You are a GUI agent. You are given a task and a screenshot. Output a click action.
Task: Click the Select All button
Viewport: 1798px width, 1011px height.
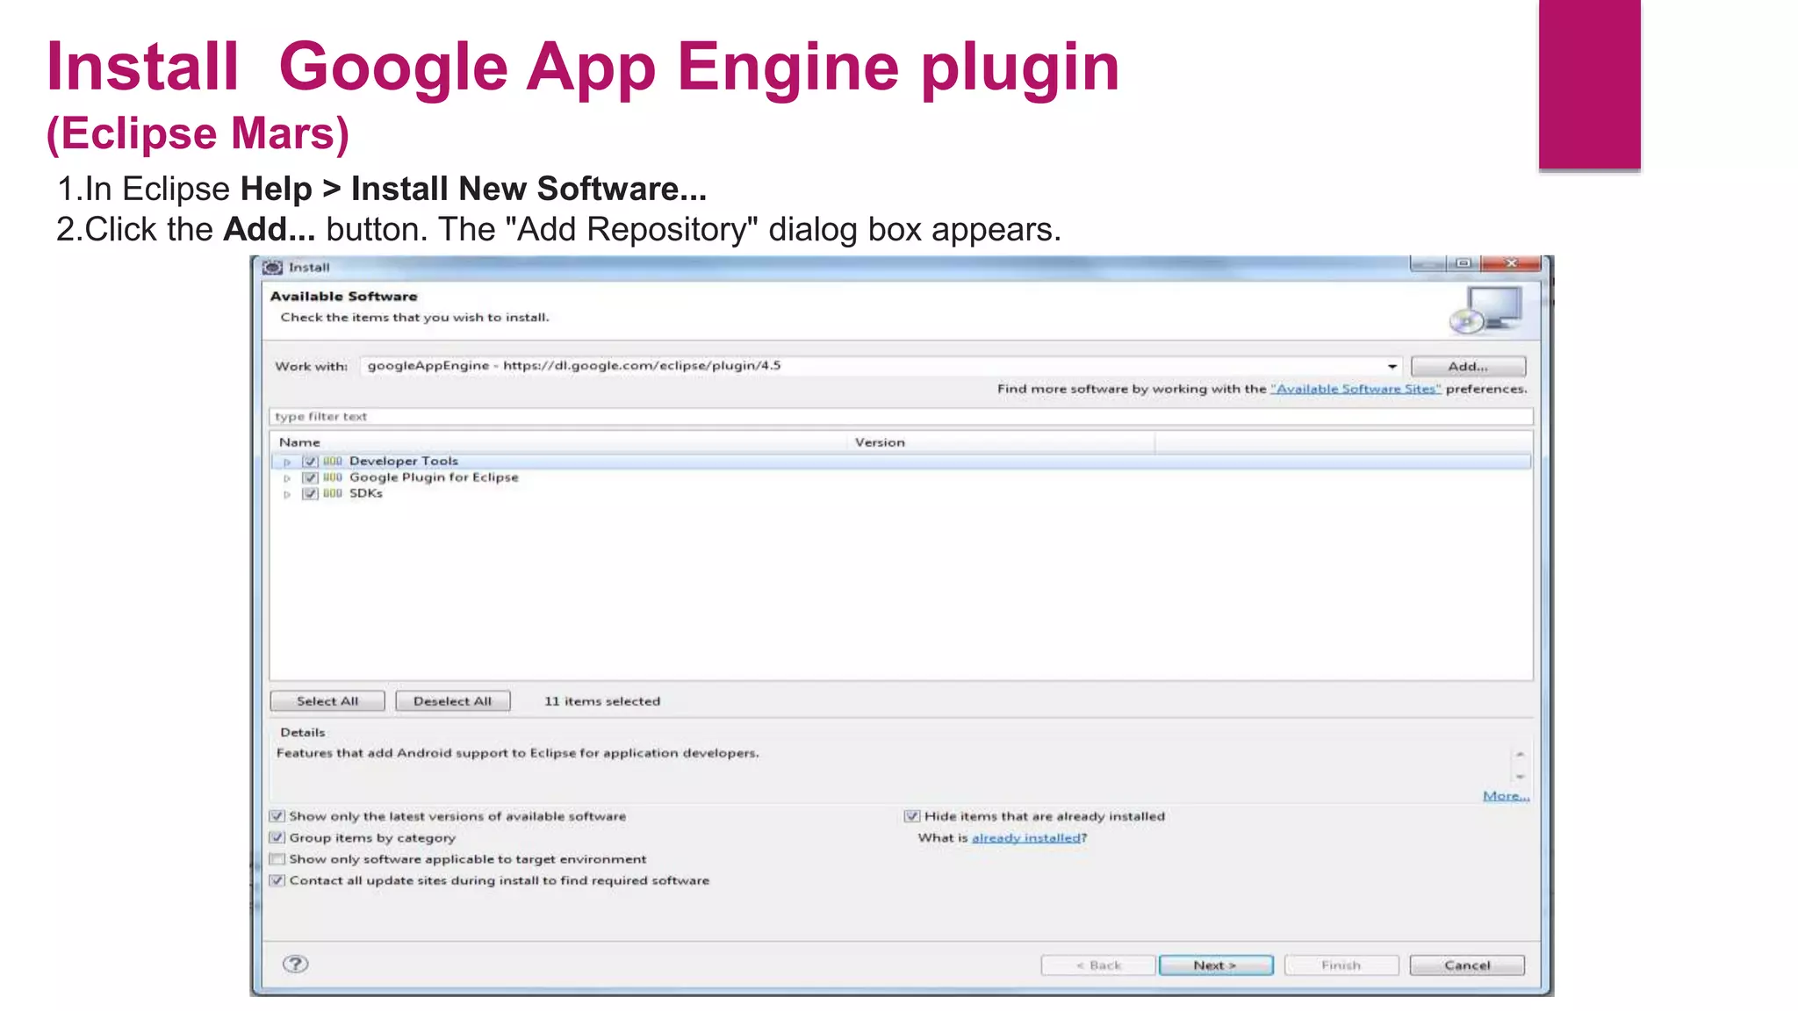pyautogui.click(x=327, y=701)
